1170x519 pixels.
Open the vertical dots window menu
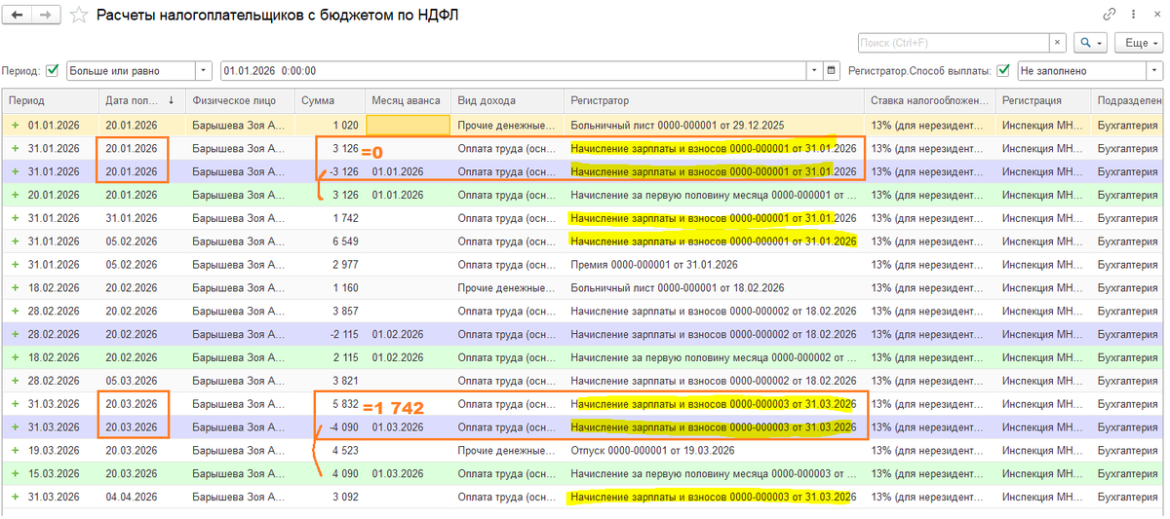click(x=1131, y=15)
